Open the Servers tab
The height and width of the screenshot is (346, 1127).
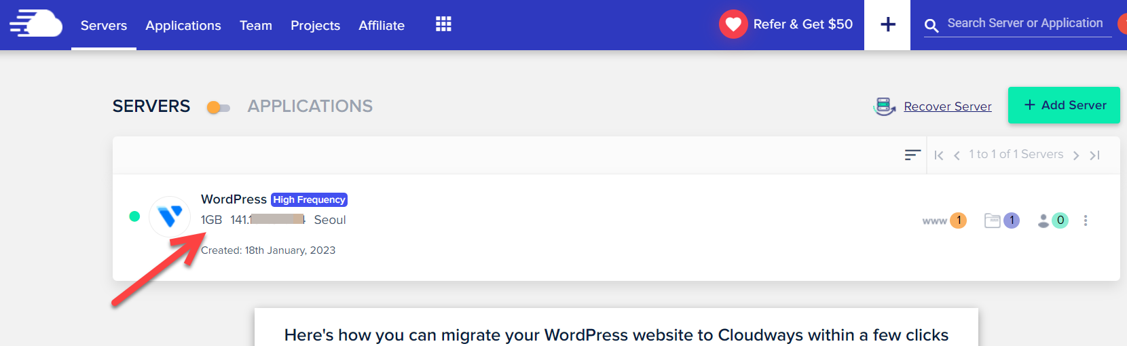click(104, 25)
